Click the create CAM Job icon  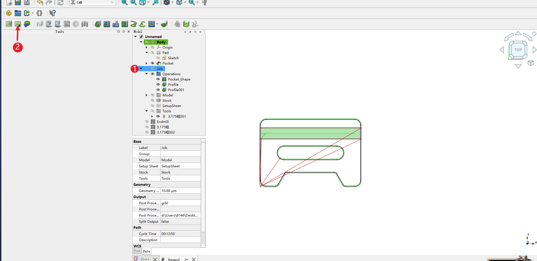(9, 24)
